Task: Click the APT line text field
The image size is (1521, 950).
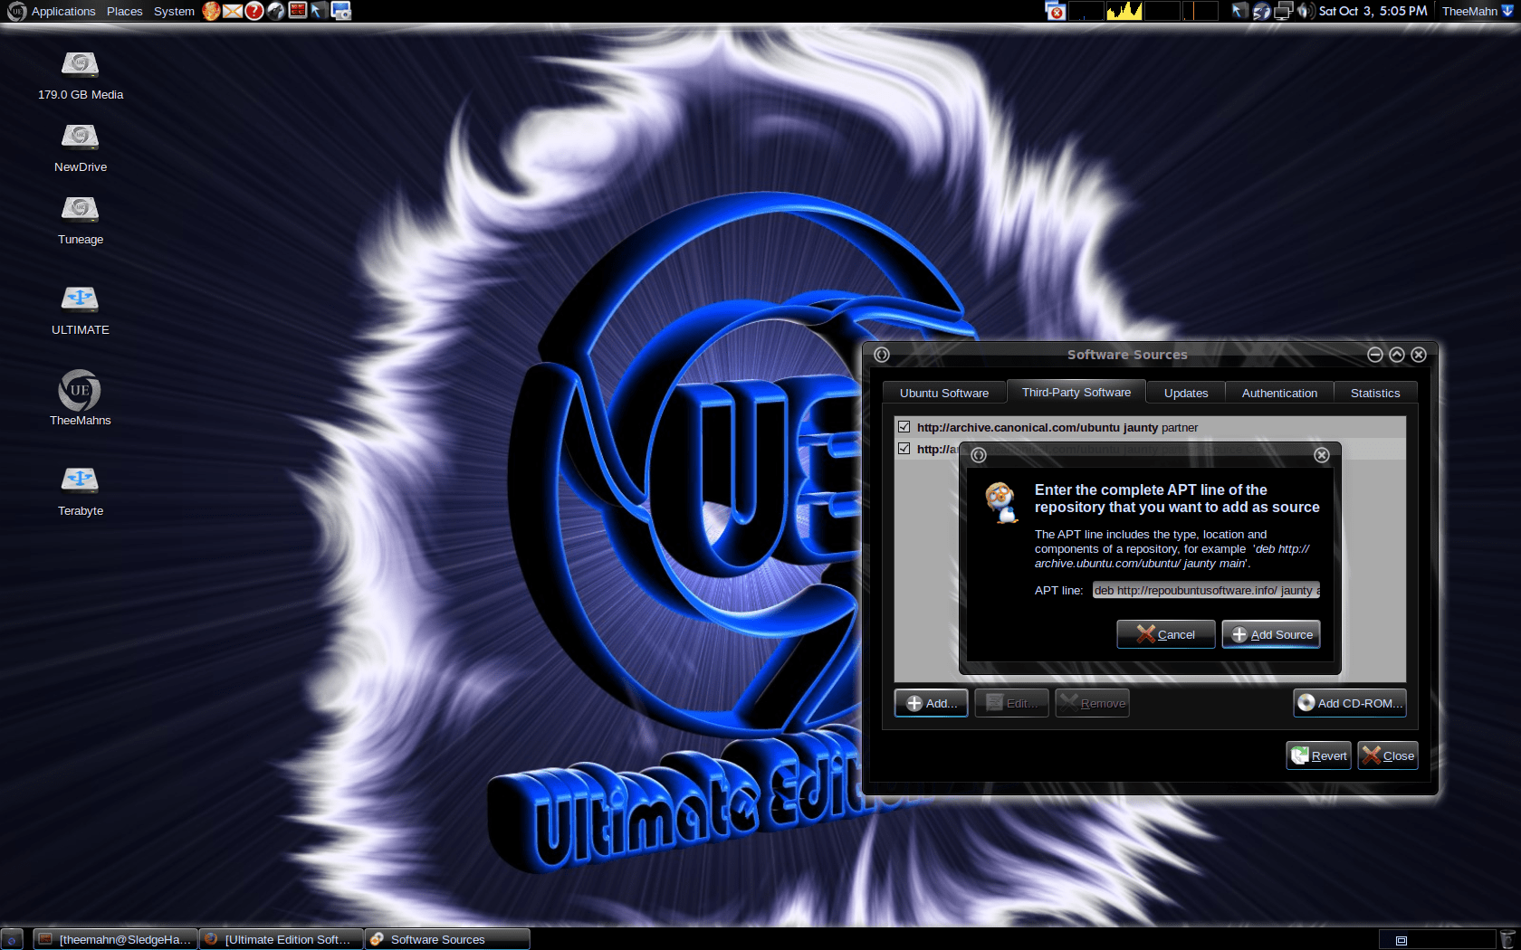Action: (x=1206, y=590)
